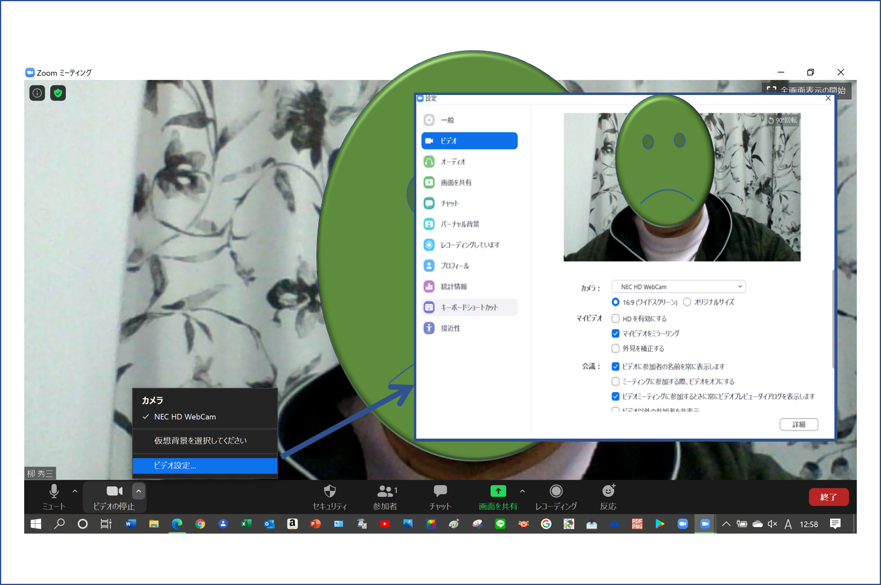The width and height of the screenshot is (881, 585).
Task: Click the Details (詳細) button
Action: pos(799,425)
